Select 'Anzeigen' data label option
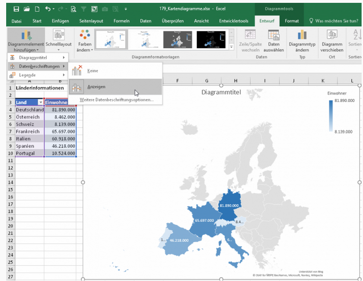This screenshot has height=281, width=363. [96, 87]
